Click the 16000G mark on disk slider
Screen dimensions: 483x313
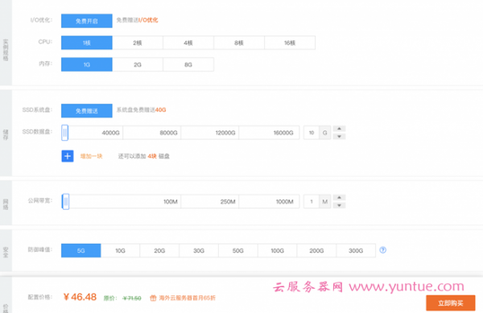pos(283,133)
